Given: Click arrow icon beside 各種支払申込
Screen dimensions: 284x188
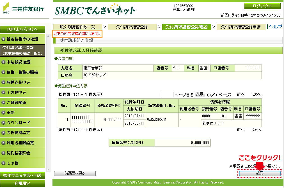Looking at the screenshot, I should pyautogui.click(x=3, y=82).
